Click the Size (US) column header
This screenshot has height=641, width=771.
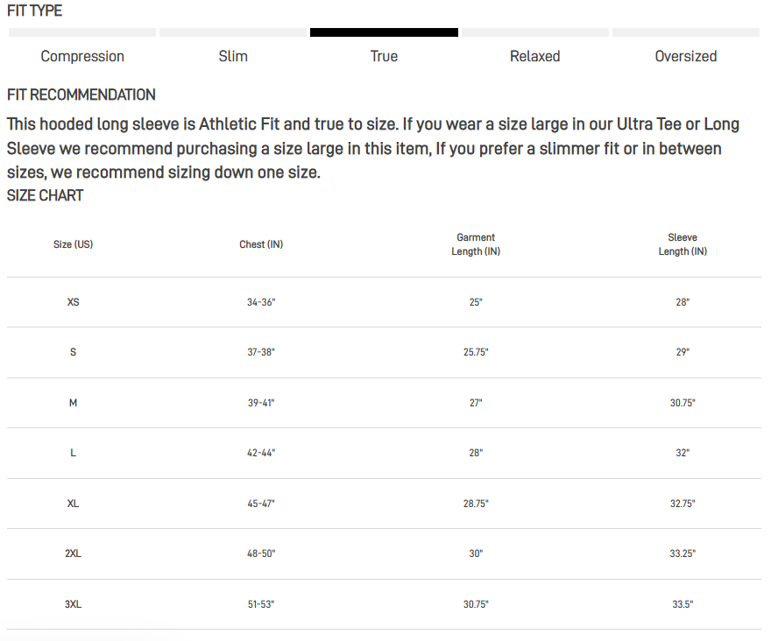[x=74, y=244]
